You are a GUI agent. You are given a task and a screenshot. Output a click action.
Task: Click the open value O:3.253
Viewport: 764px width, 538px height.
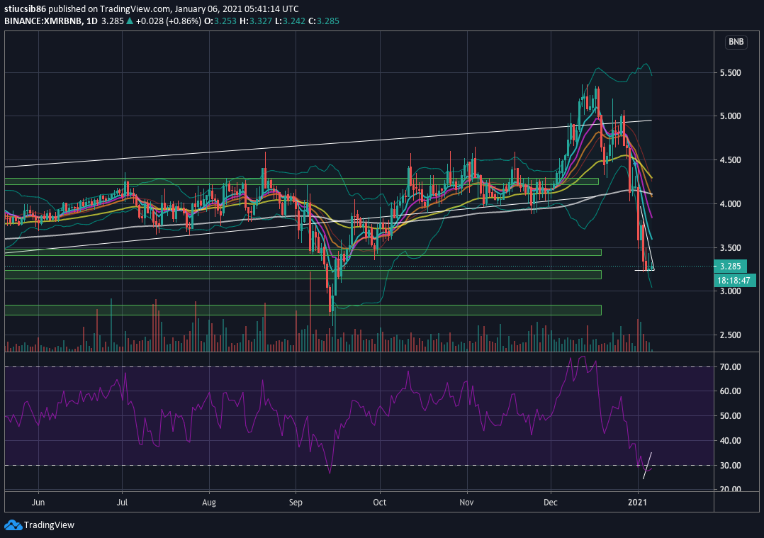tap(220, 21)
